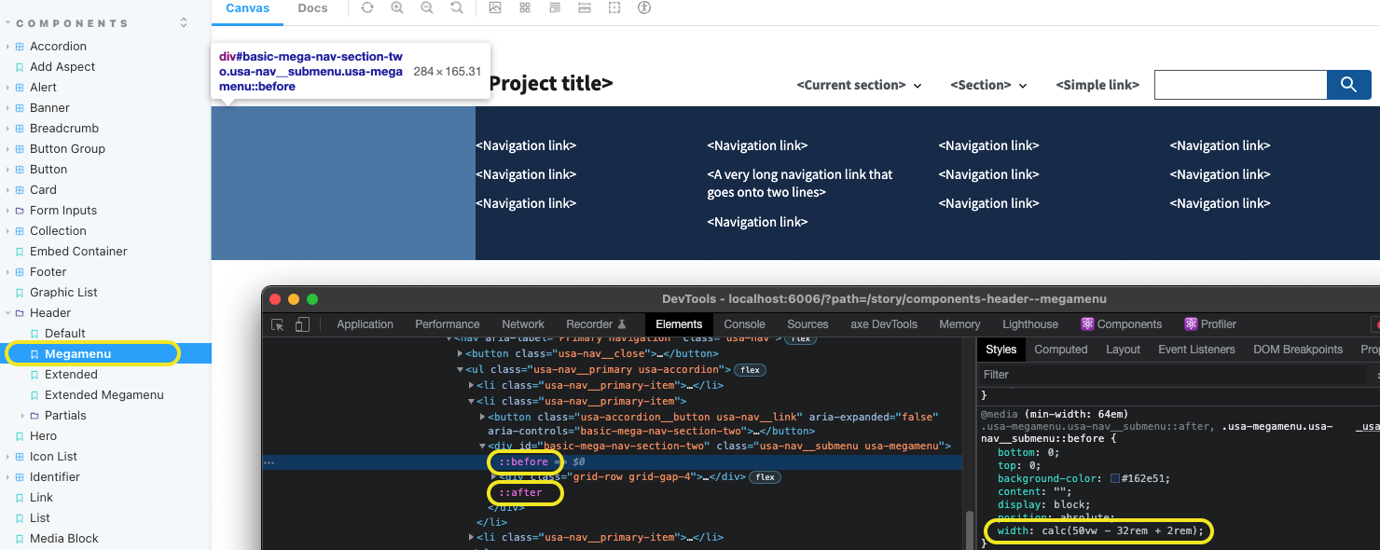
Task: Open the Console tab in DevTools
Action: 744,324
